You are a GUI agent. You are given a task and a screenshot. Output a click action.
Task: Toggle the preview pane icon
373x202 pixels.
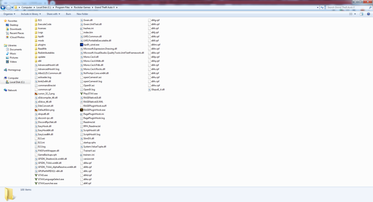(361, 14)
